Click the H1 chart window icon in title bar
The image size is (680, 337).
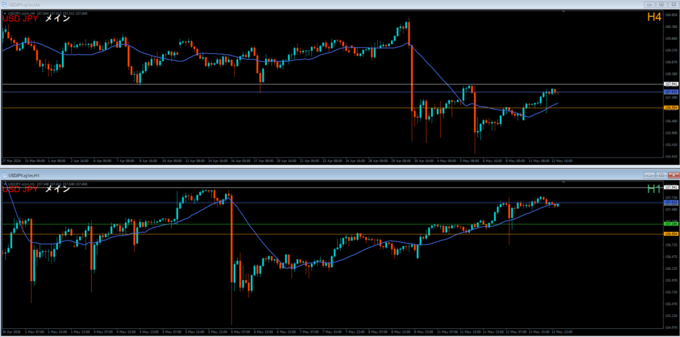(5, 175)
